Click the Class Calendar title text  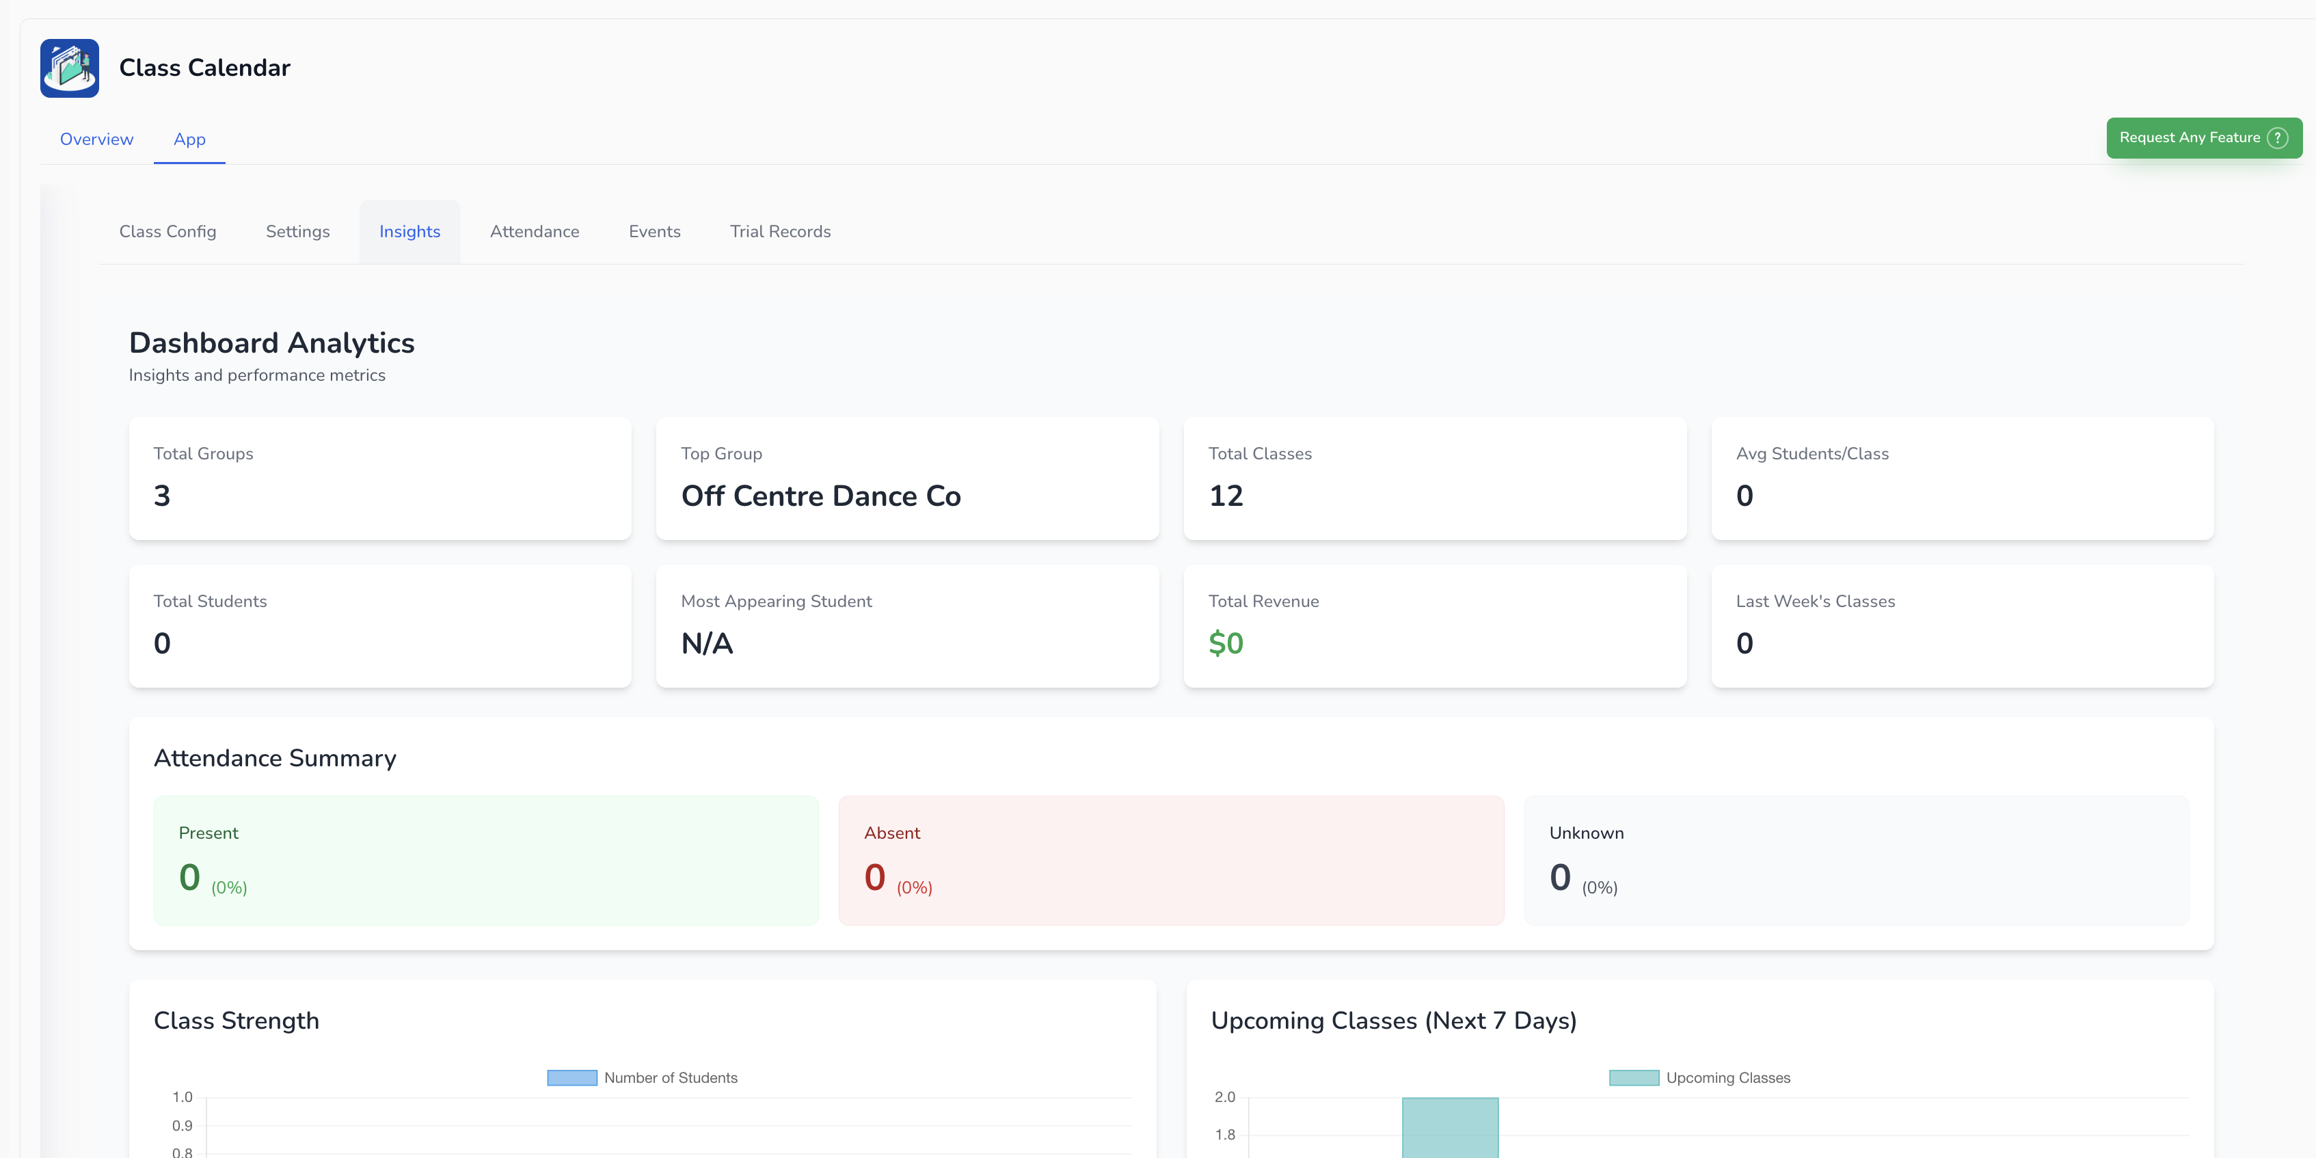(x=205, y=68)
